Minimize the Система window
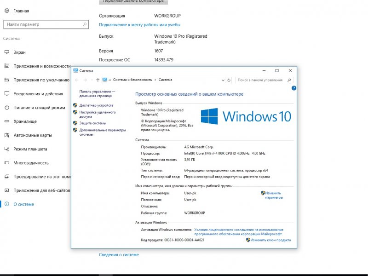 pyautogui.click(x=264, y=71)
